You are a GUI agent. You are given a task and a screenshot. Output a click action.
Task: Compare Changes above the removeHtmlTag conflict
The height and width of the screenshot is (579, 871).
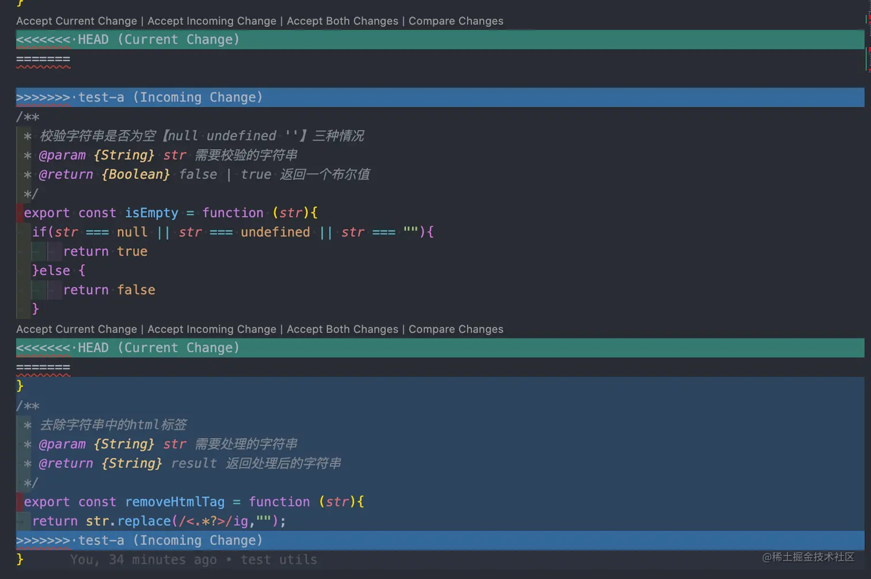tap(456, 329)
